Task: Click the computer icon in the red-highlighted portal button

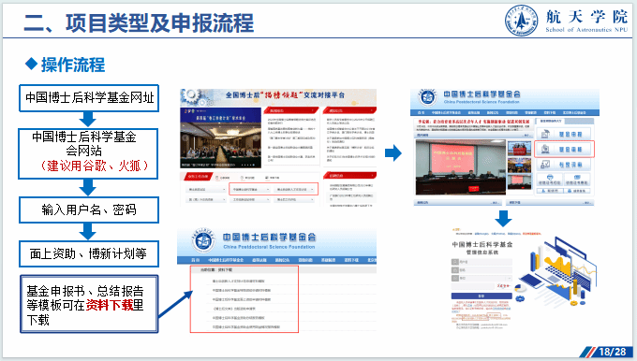Action: click(x=545, y=150)
